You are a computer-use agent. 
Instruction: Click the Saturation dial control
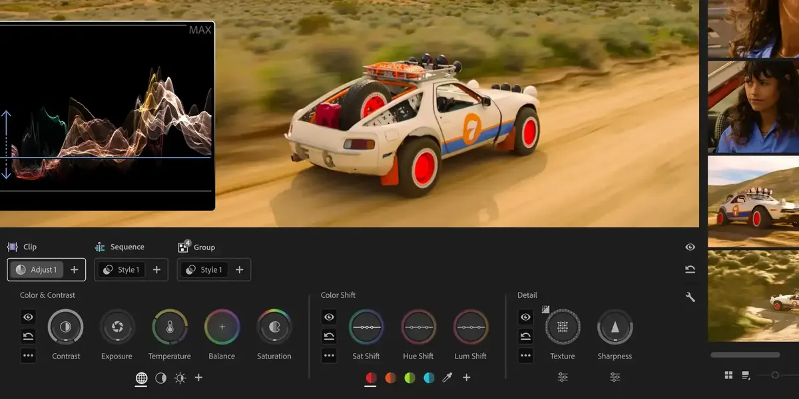(274, 327)
